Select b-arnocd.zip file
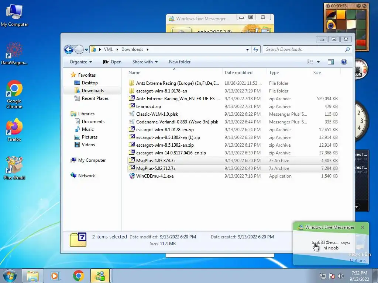 coord(233,106)
